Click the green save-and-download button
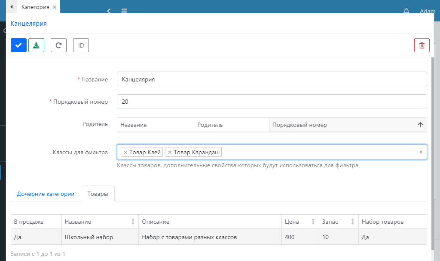This screenshot has height=261, width=440. coord(36,45)
